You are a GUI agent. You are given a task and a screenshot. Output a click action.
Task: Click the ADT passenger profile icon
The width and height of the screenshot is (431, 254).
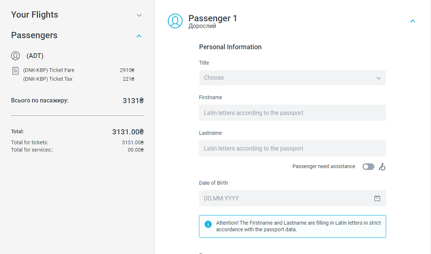pos(16,56)
